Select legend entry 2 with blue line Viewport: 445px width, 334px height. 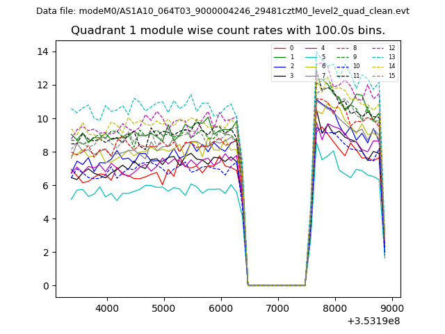[291, 66]
